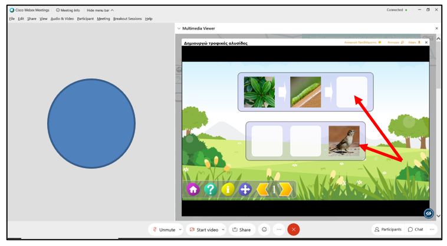The image size is (447, 246).
Task: Start video camera
Action: (204, 229)
